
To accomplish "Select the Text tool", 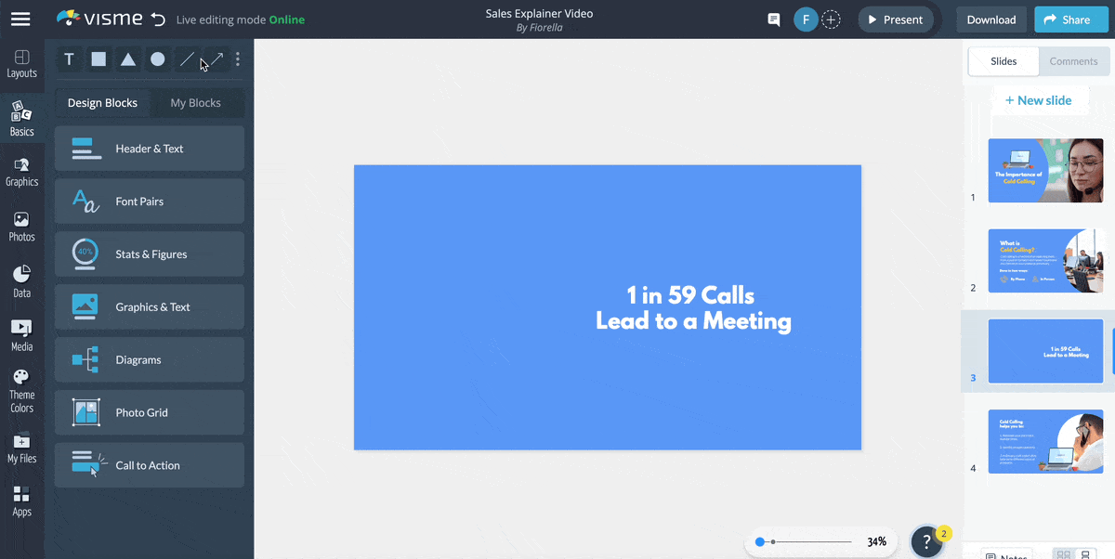I will click(x=69, y=58).
